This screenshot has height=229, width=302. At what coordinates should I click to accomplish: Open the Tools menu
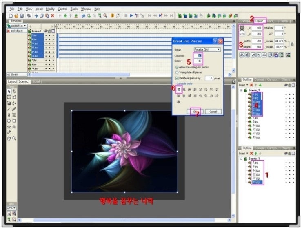coord(74,9)
